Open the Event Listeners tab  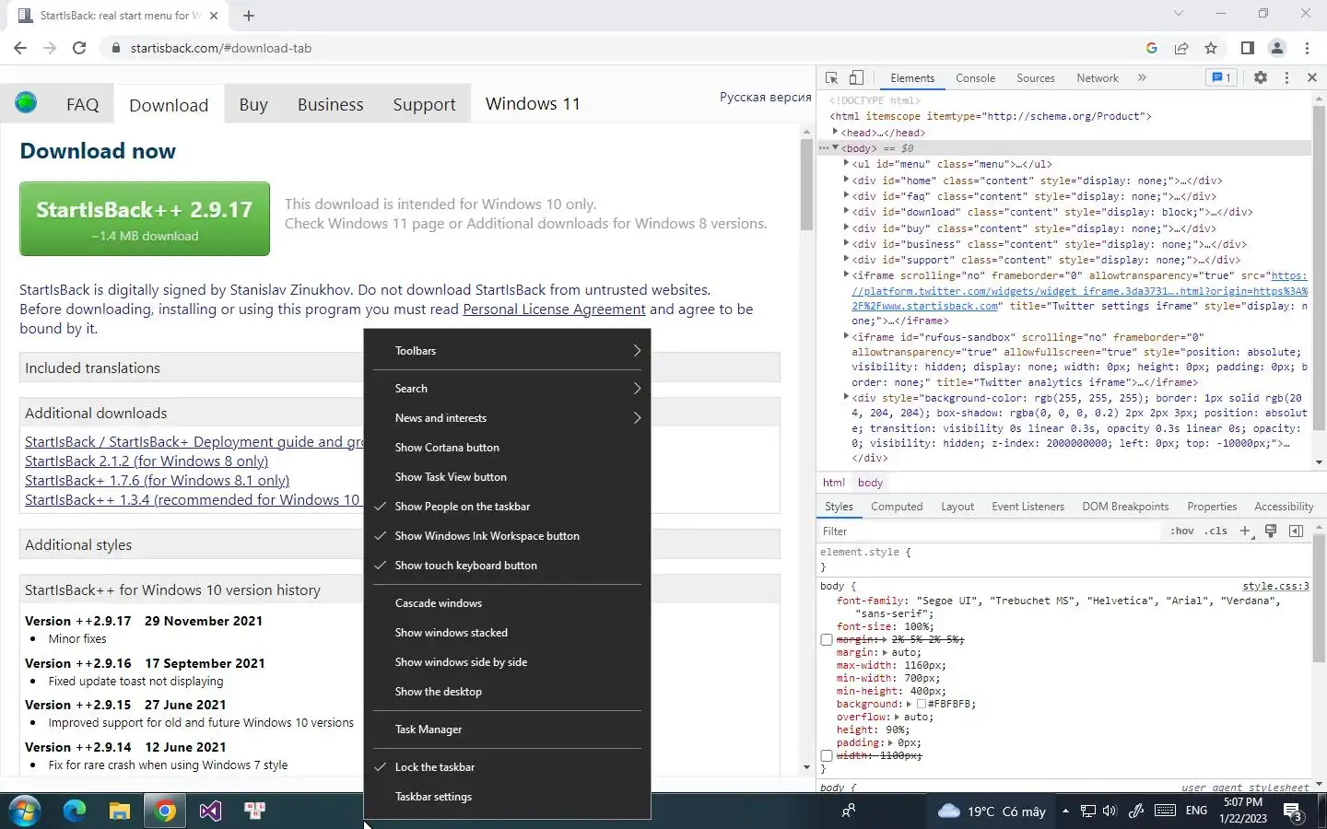click(1028, 507)
